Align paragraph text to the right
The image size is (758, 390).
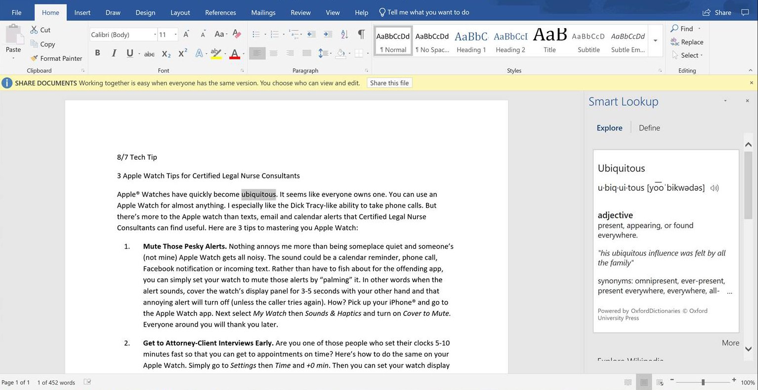pyautogui.click(x=290, y=53)
